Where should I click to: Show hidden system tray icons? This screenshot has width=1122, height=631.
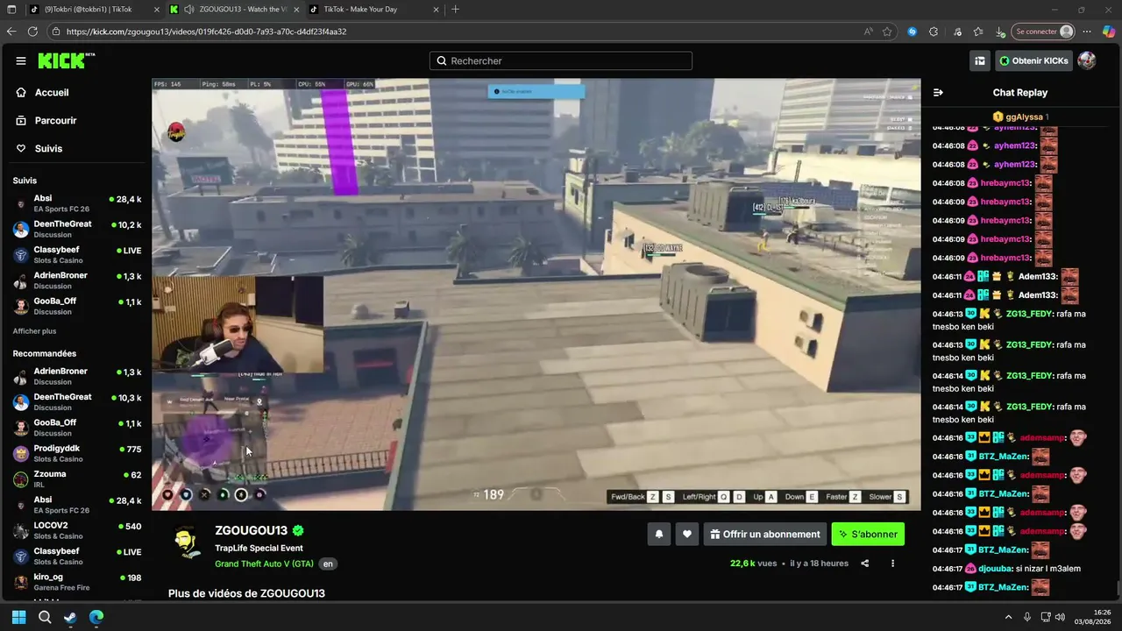(1007, 617)
